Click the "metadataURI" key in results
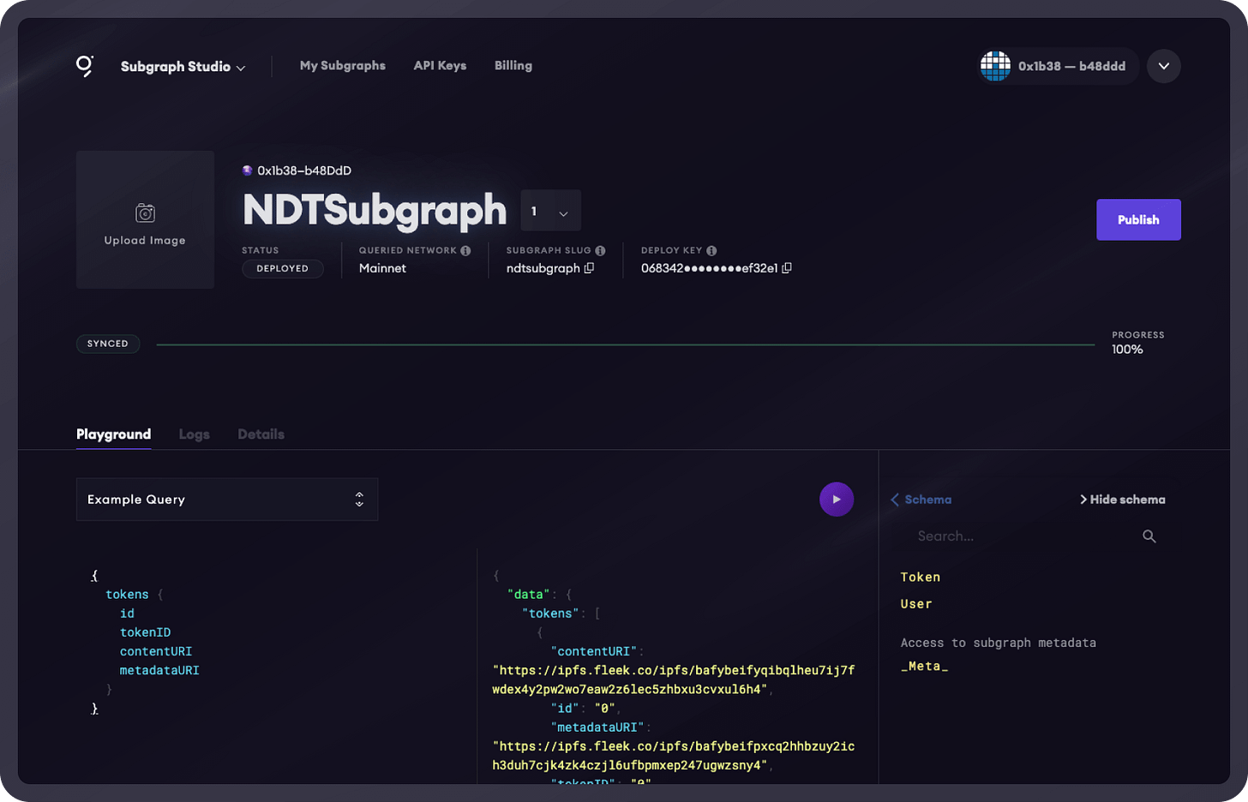Image resolution: width=1248 pixels, height=802 pixels. [597, 727]
